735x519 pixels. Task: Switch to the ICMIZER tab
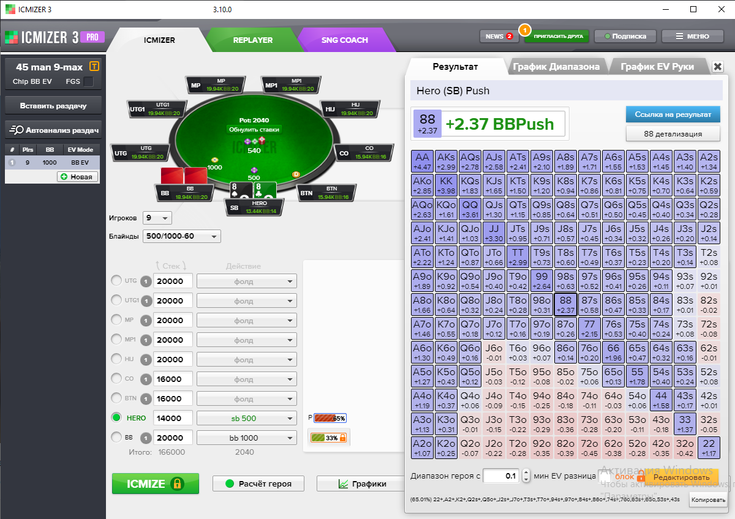point(159,40)
